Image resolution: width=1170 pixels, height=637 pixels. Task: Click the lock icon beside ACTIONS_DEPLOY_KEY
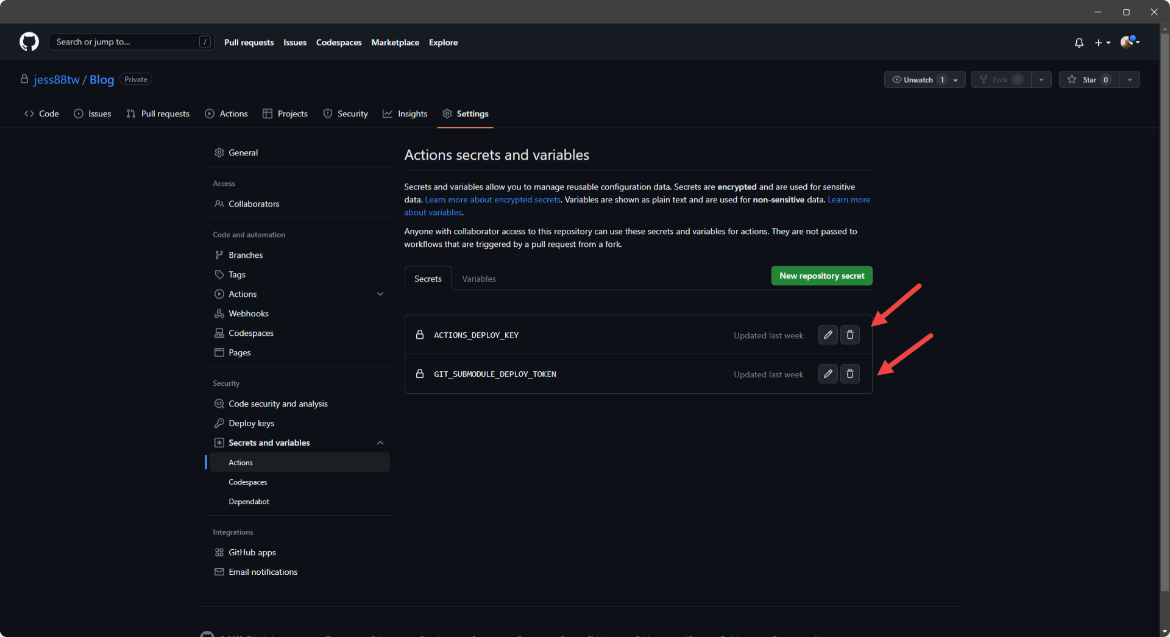(x=420, y=335)
